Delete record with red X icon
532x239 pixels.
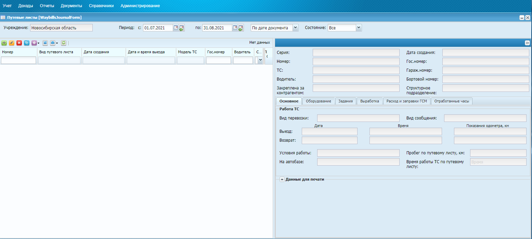pyautogui.click(x=19, y=43)
